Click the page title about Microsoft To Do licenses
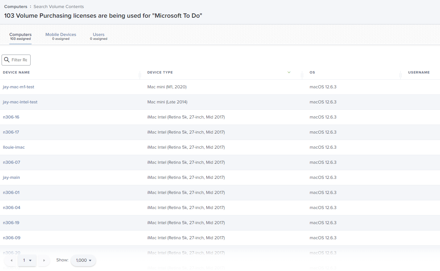 tap(103, 15)
